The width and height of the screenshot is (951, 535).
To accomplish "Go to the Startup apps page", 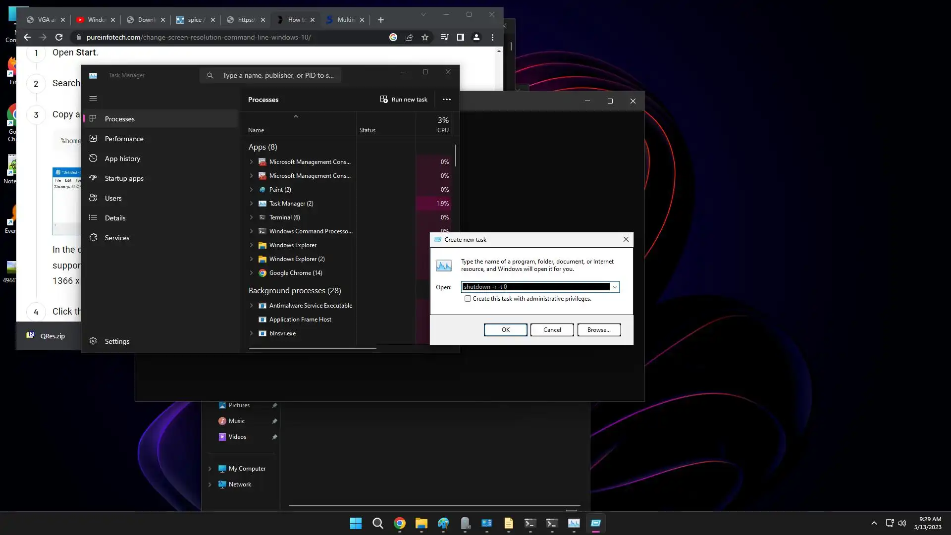I will coord(124,178).
